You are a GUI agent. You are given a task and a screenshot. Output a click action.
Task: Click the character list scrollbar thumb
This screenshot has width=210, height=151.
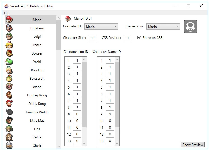pyautogui.click(x=59, y=35)
